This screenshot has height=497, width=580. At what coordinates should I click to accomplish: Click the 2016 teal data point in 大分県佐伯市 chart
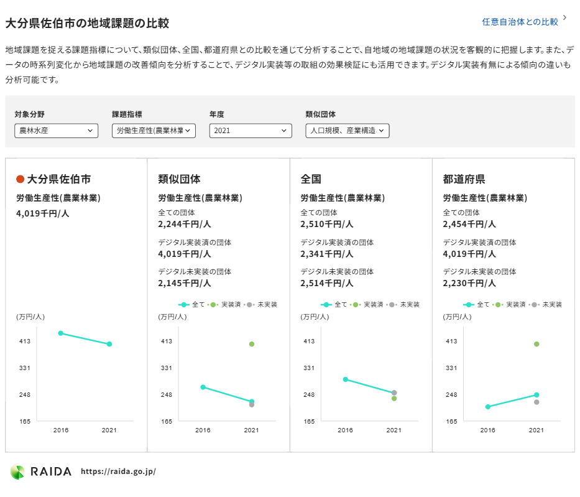pos(60,333)
